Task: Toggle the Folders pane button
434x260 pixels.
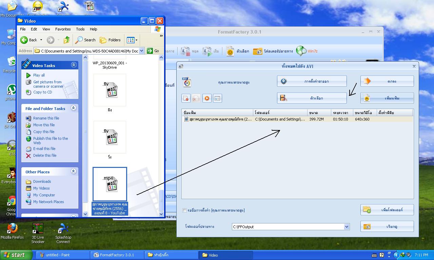Action: pos(110,40)
